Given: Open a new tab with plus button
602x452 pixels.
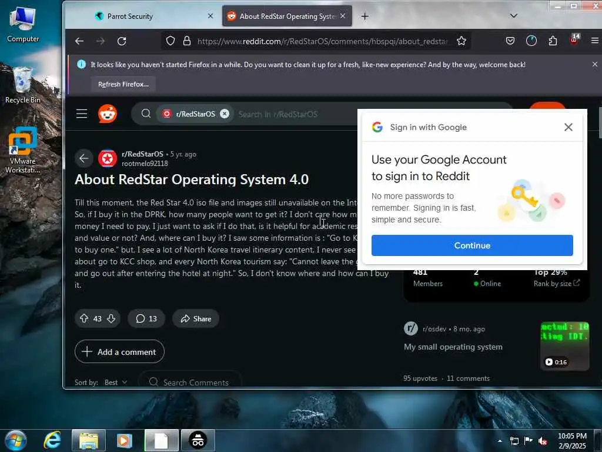Looking at the screenshot, I should point(364,16).
